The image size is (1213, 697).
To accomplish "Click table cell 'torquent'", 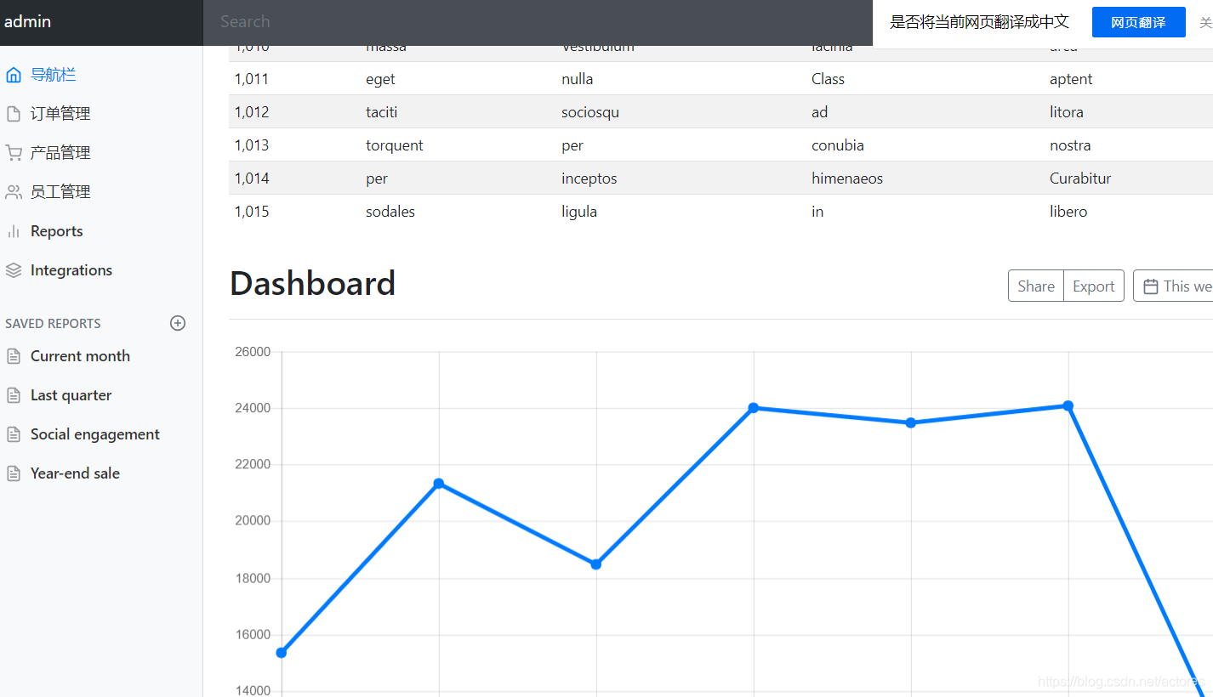I will pos(395,145).
